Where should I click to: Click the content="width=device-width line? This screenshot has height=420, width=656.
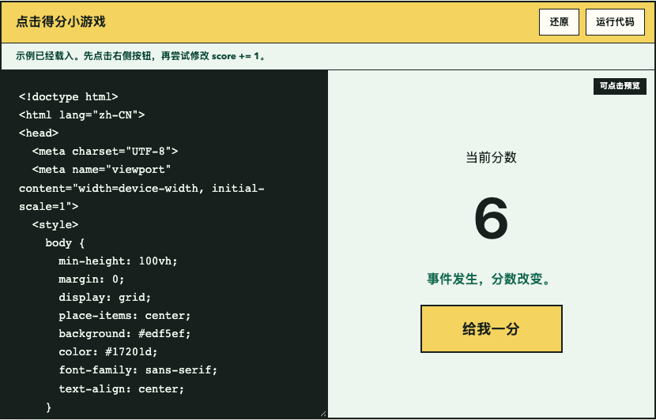[141, 189]
